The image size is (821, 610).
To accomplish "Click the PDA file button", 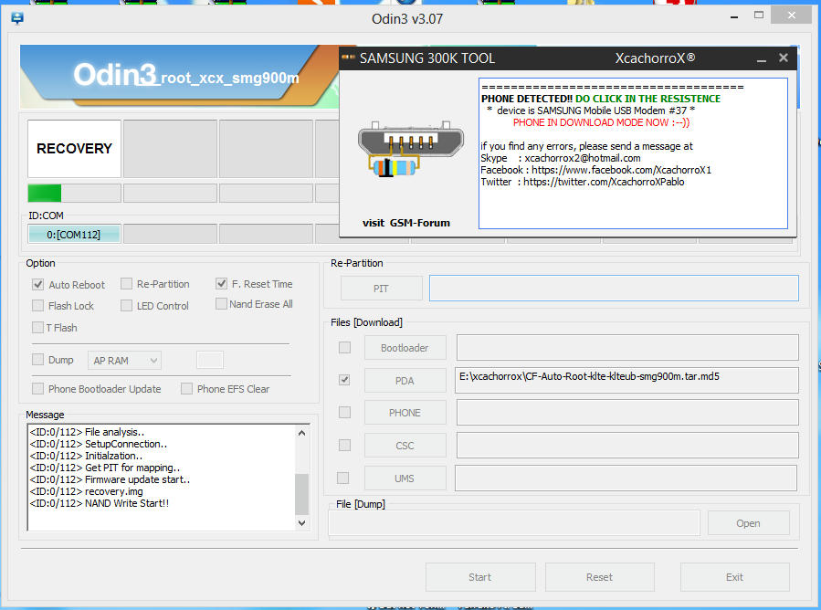I will tap(405, 380).
